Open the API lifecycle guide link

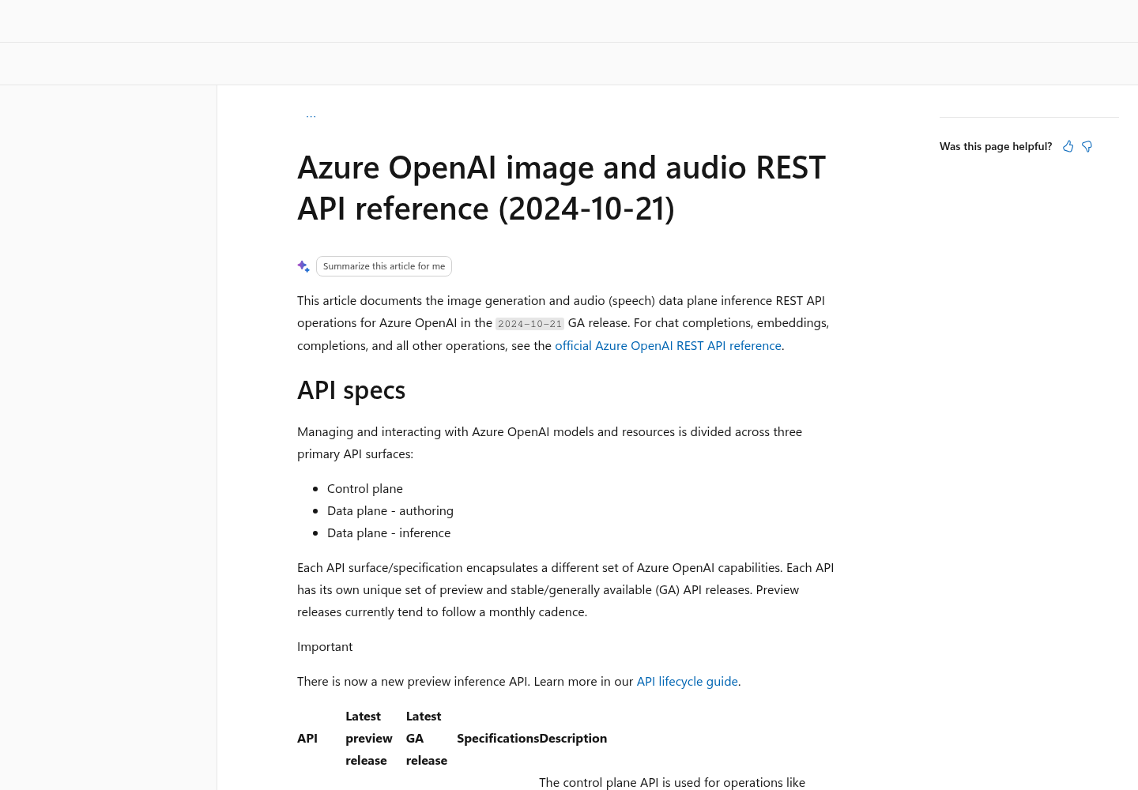[688, 681]
